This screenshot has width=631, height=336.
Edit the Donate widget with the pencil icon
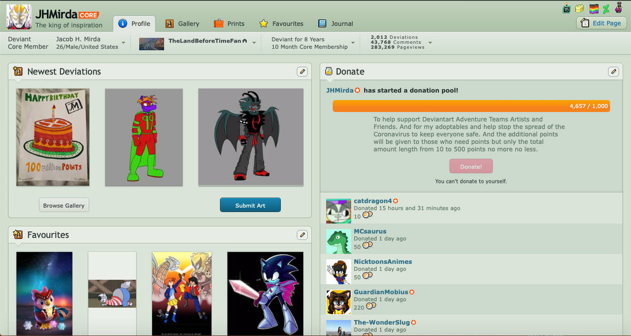613,72
